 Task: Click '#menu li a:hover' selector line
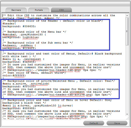tap(38, 106)
